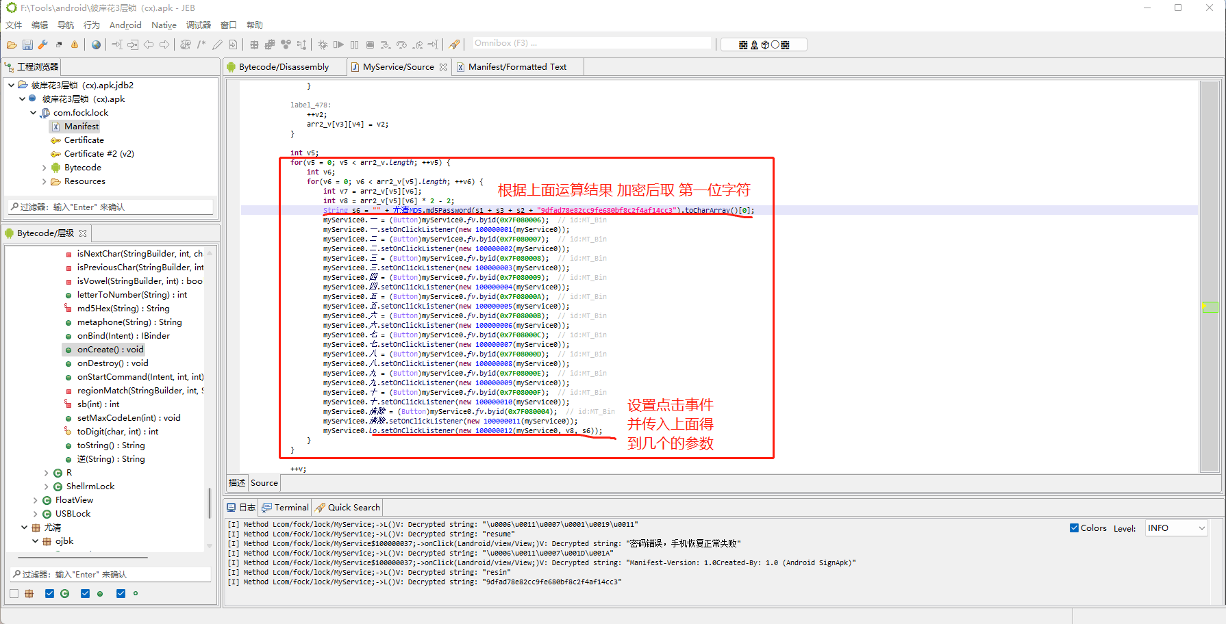Click the step into debugger icon
This screenshot has height=624, width=1226.
point(386,44)
